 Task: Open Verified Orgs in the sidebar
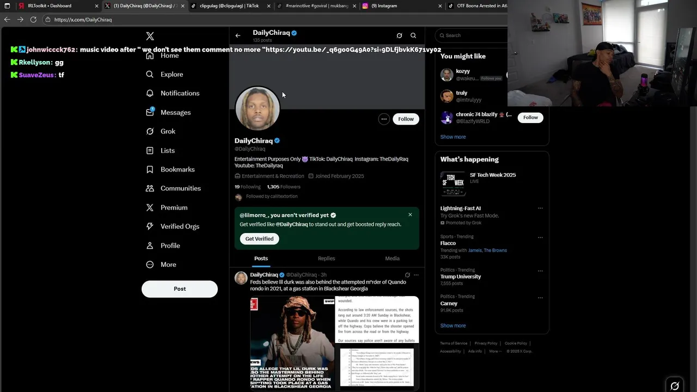click(x=172, y=226)
